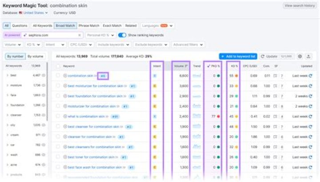
Task: Refresh the combination skin row data
Action: pos(310,76)
